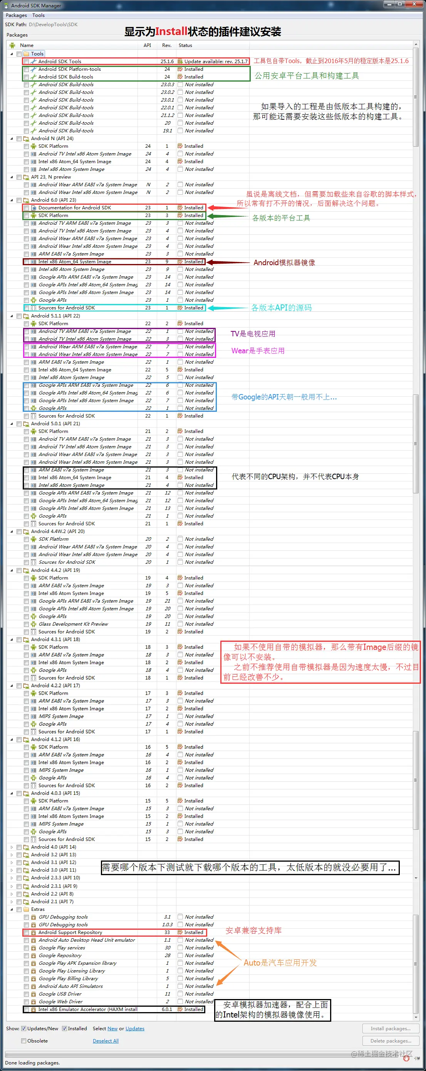Click the Status column header

click(213, 45)
